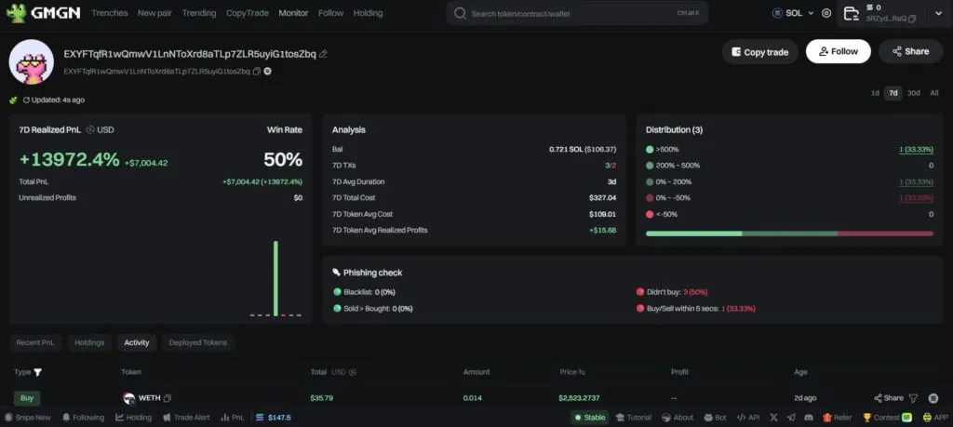953x427 pixels.
Task: Open the Discord icon in footer
Action: pos(807,418)
